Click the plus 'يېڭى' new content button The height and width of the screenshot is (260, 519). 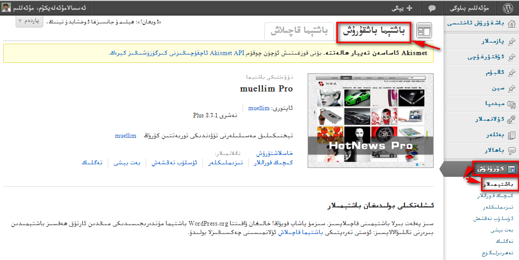(402, 8)
